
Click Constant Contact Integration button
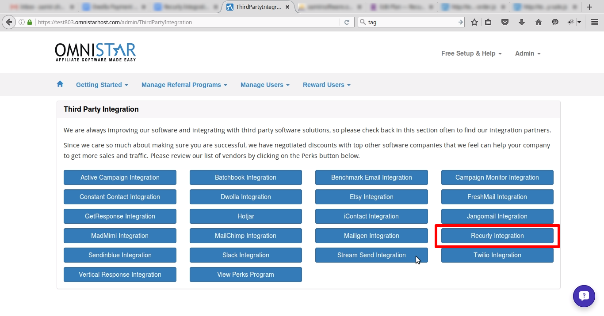pyautogui.click(x=120, y=197)
